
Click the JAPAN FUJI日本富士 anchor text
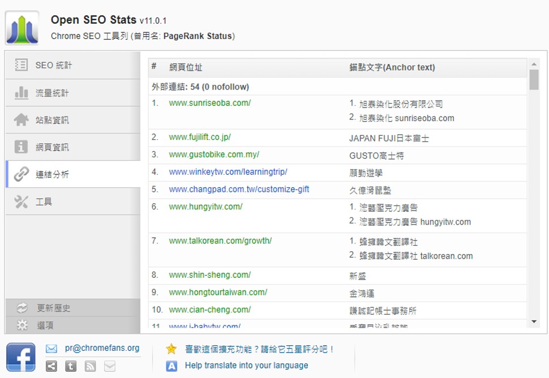[x=389, y=138]
